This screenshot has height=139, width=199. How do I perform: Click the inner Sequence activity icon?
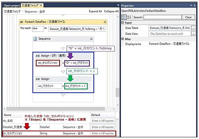pos(35,39)
